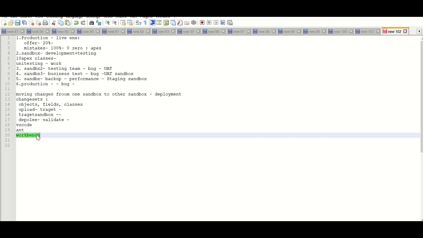Screen dimensions: 423x238
Task: Close the new 102 tab
Action: [405, 31]
